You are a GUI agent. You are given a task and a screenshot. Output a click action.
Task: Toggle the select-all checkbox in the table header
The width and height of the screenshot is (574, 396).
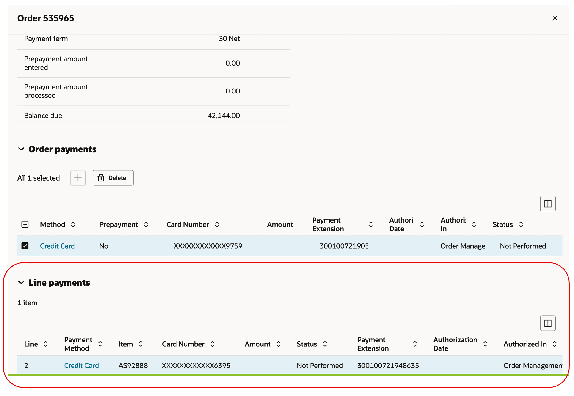pyautogui.click(x=25, y=224)
